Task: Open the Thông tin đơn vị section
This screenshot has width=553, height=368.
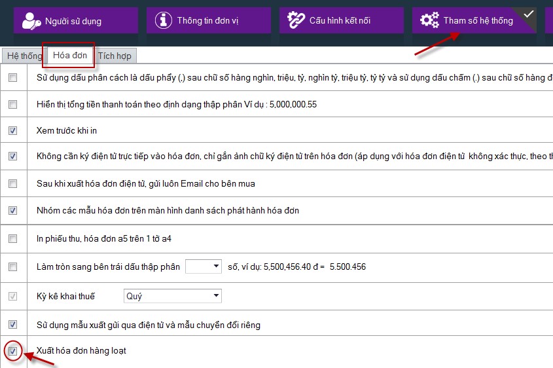Action: click(207, 20)
